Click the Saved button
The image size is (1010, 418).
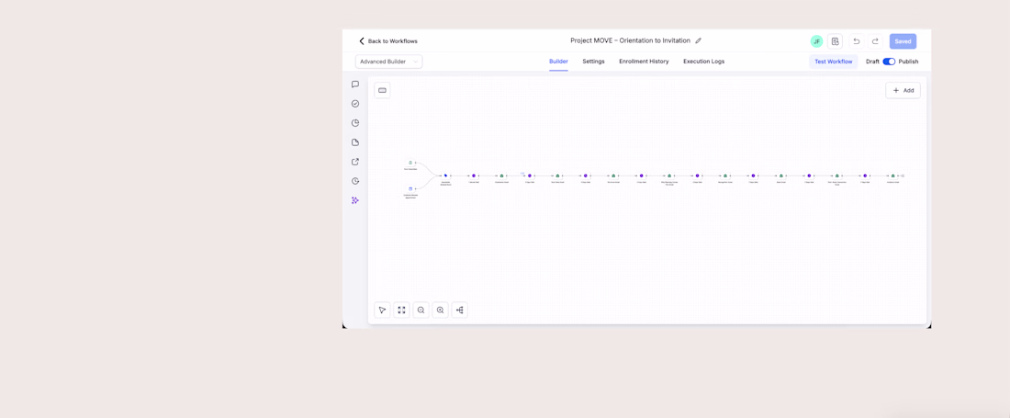(x=903, y=41)
